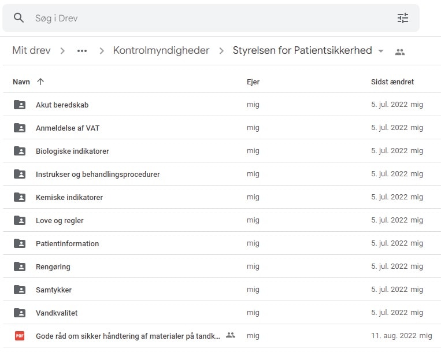This screenshot has width=441, height=352.
Task: Open dropdown arrow next to Styrelsen for Patientsikkerhed
Action: (380, 51)
